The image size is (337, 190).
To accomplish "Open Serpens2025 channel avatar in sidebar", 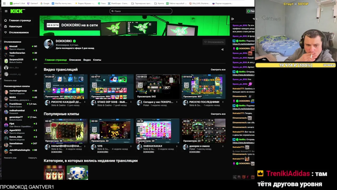I will pyautogui.click(x=6, y=61).
